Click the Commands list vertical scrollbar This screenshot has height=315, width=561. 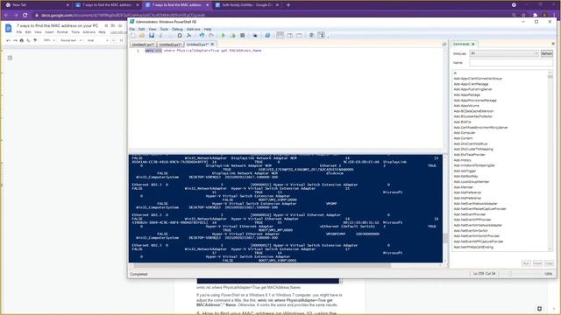pos(550,161)
